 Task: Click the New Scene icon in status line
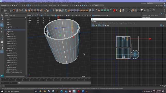[x=13, y=5]
